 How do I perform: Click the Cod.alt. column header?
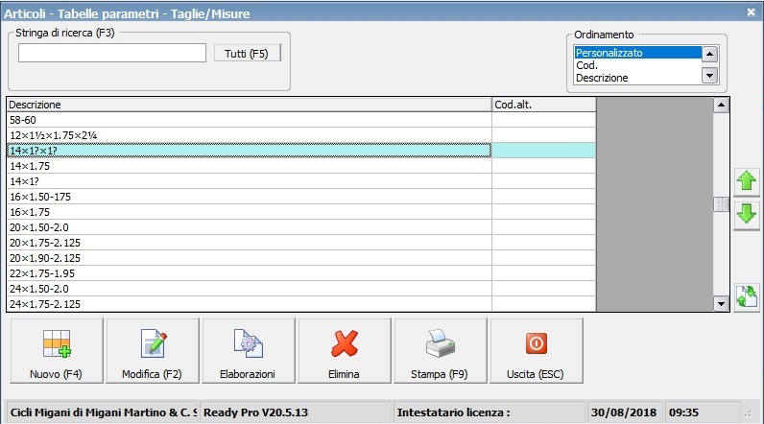click(544, 105)
